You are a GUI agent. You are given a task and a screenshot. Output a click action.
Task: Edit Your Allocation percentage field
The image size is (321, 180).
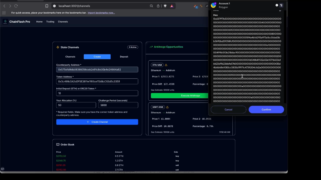click(x=76, y=105)
